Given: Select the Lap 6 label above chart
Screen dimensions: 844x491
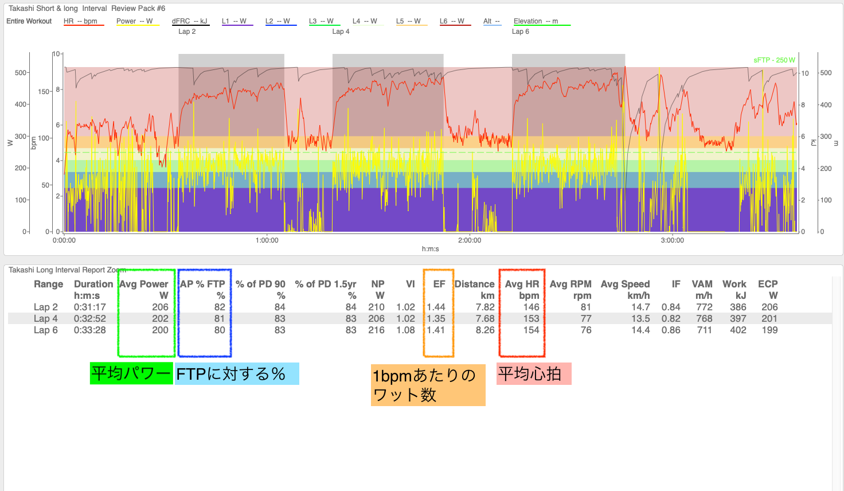Looking at the screenshot, I should pyautogui.click(x=521, y=32).
